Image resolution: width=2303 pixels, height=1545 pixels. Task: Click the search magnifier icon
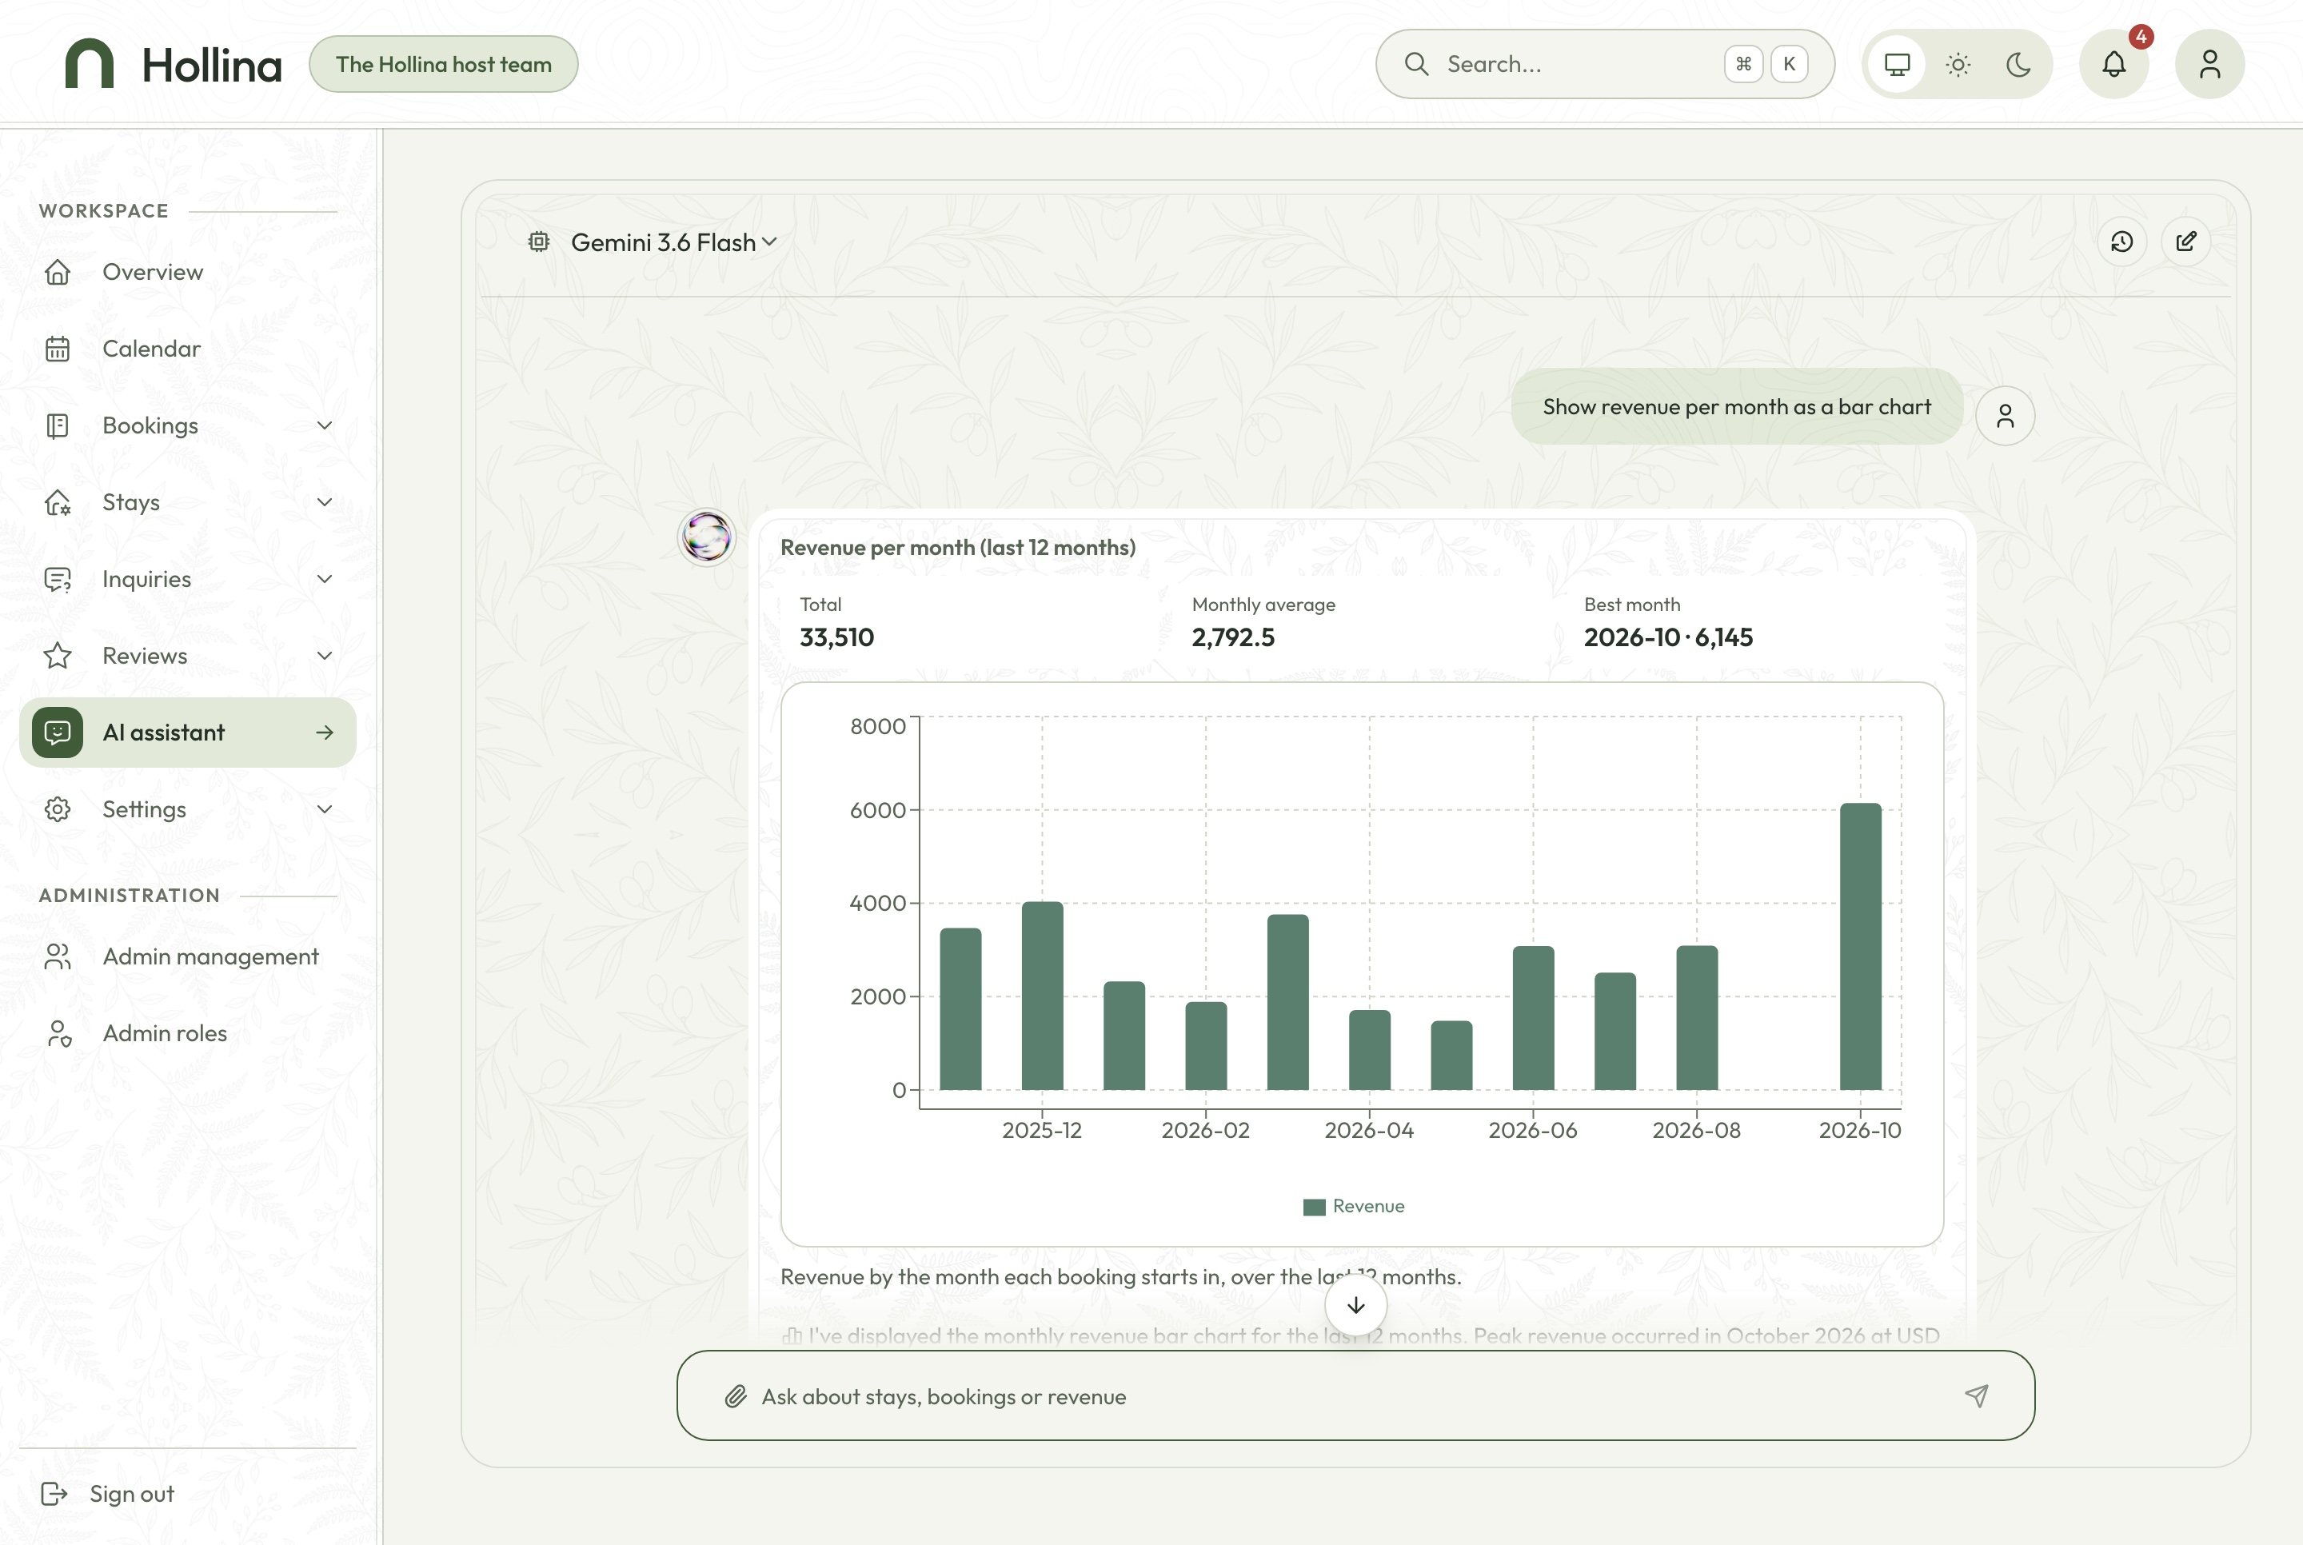(x=1416, y=64)
